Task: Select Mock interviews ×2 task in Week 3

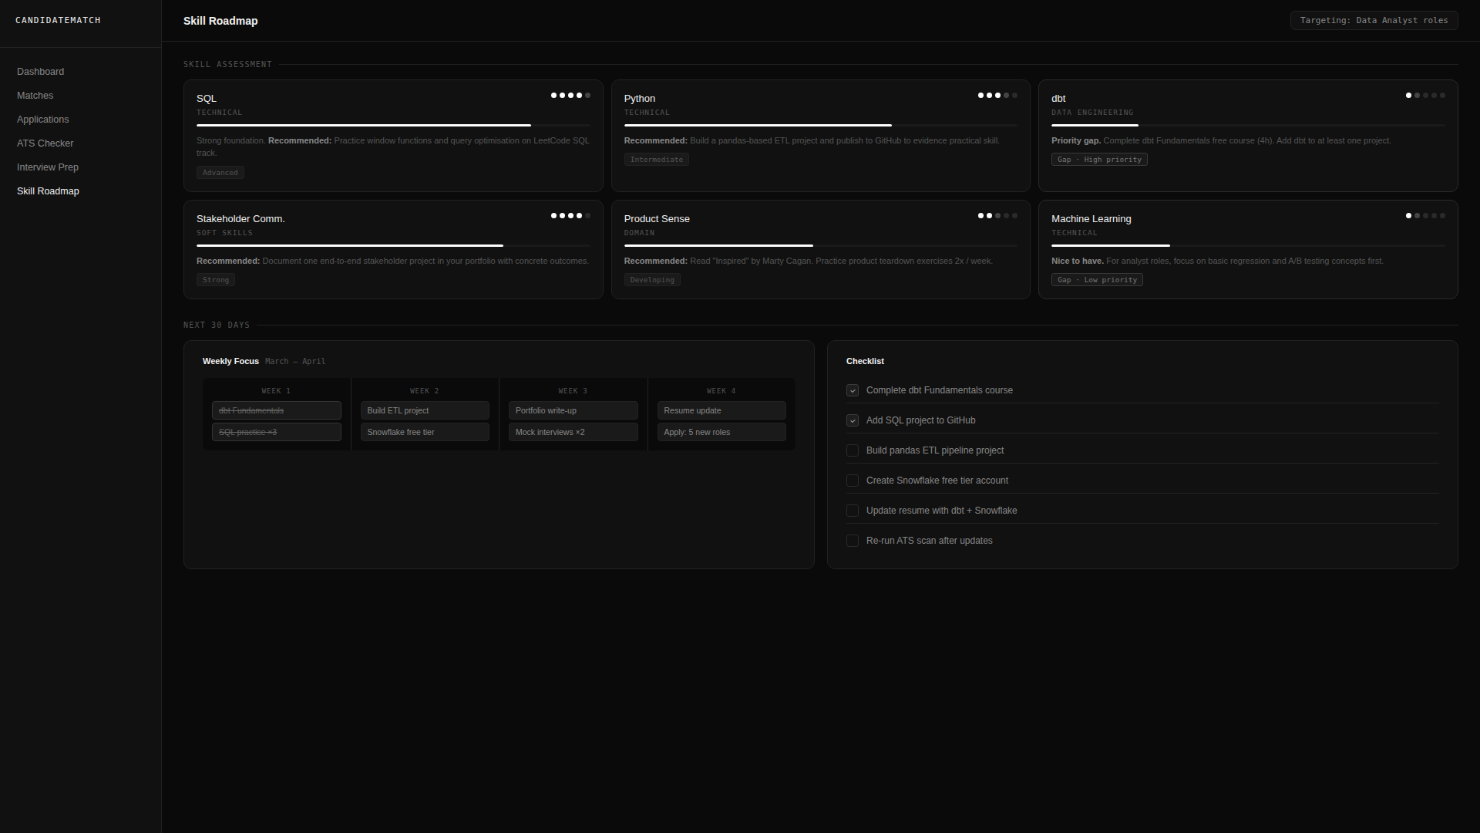Action: pyautogui.click(x=573, y=433)
